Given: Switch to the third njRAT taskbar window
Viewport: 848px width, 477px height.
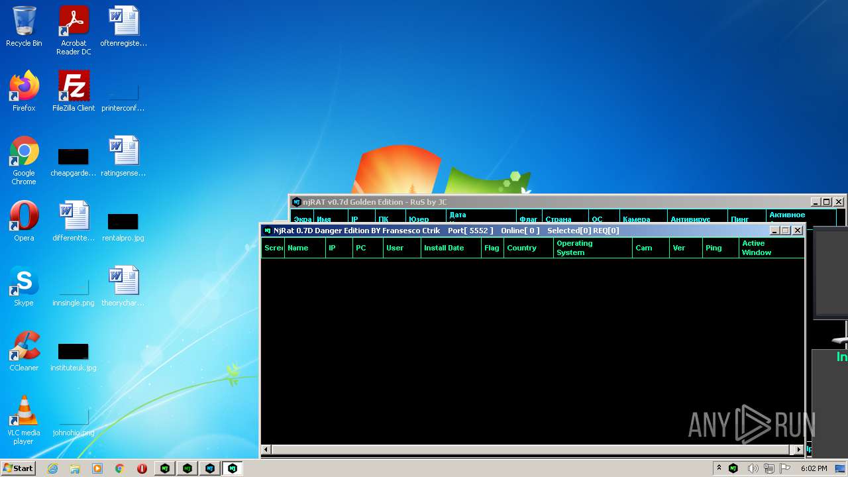Looking at the screenshot, I should pos(210,468).
